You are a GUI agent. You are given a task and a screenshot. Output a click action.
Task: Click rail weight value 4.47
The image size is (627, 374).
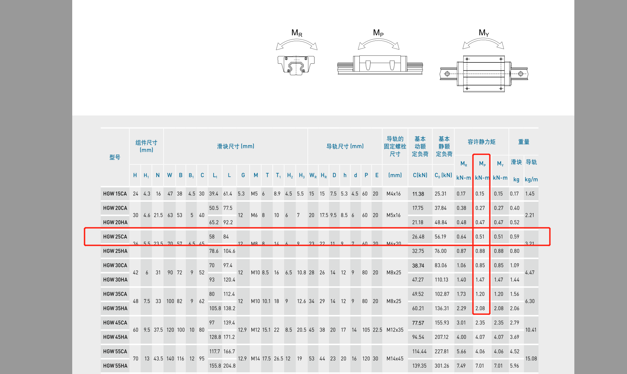(530, 272)
